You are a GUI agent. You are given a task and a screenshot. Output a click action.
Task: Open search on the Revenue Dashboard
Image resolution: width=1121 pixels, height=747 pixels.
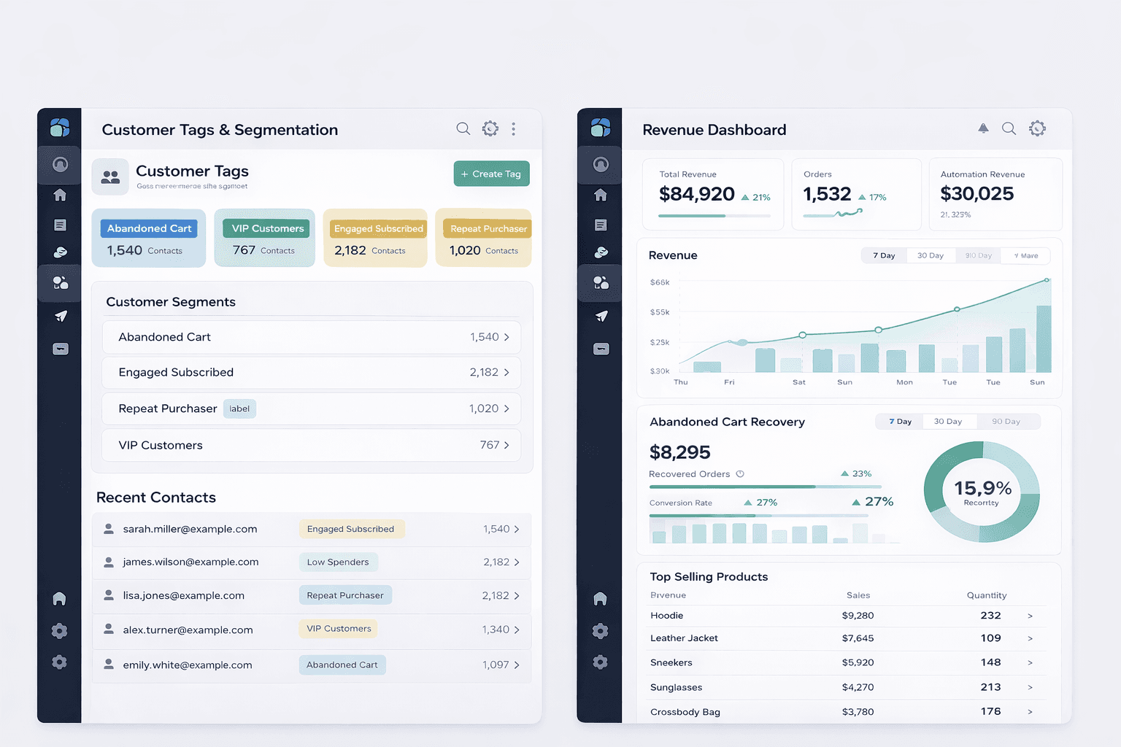pyautogui.click(x=1009, y=128)
